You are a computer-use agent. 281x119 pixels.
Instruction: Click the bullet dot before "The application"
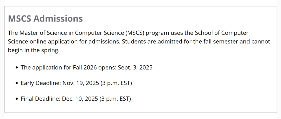pyautogui.click(x=17, y=68)
